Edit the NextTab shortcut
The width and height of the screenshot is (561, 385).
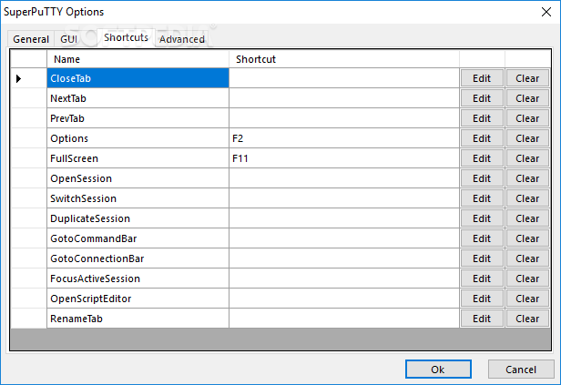tap(482, 98)
